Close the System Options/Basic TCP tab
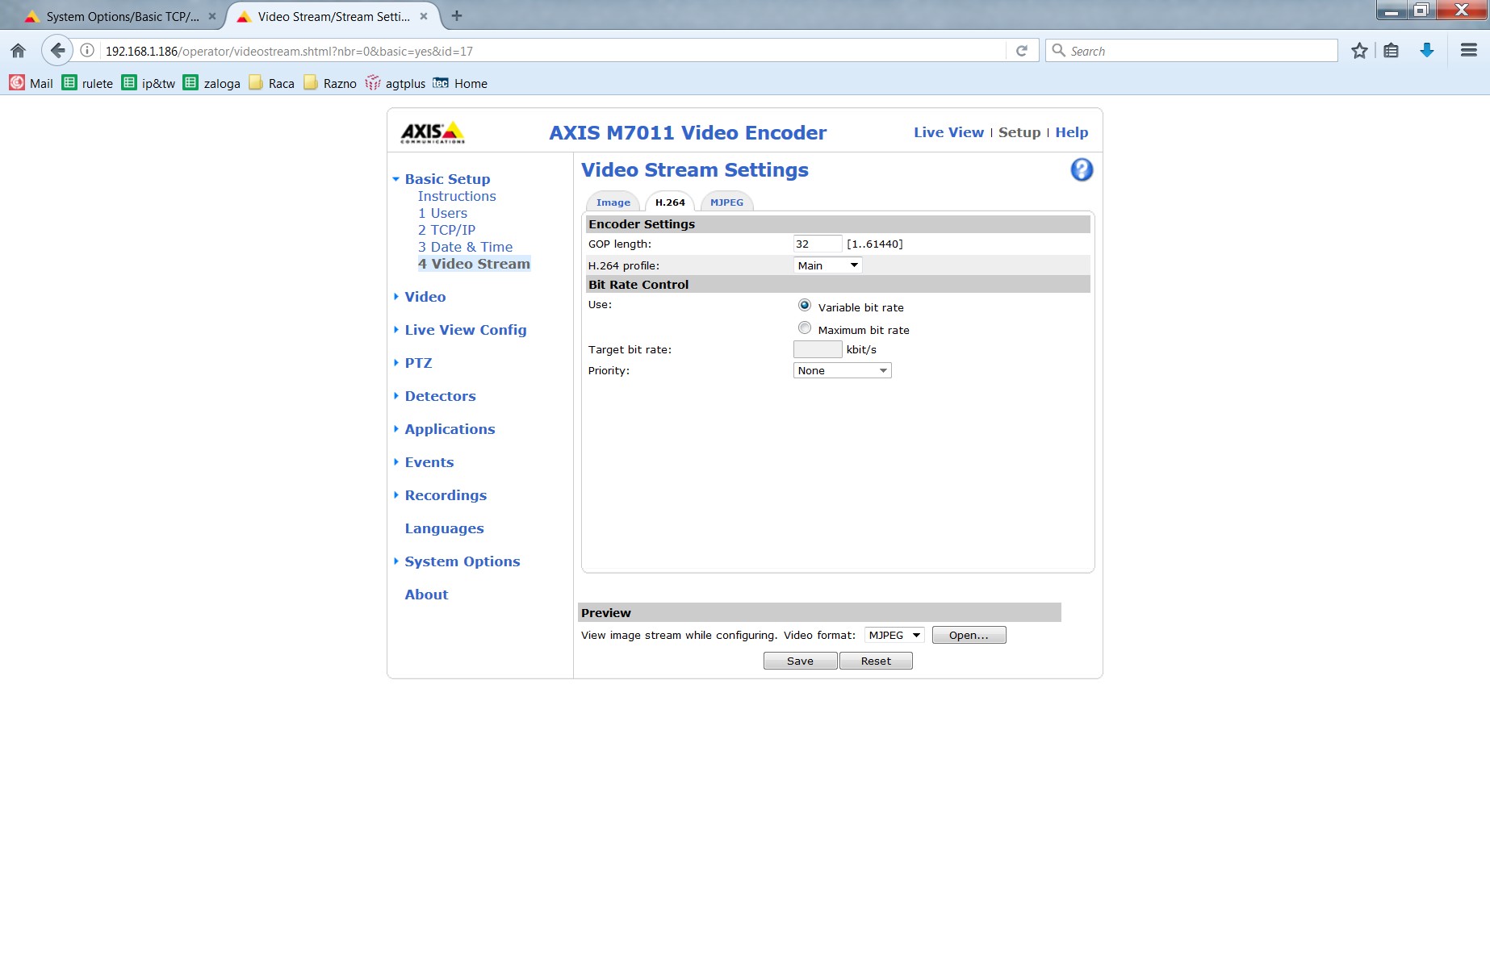1490x968 pixels. pyautogui.click(x=211, y=16)
